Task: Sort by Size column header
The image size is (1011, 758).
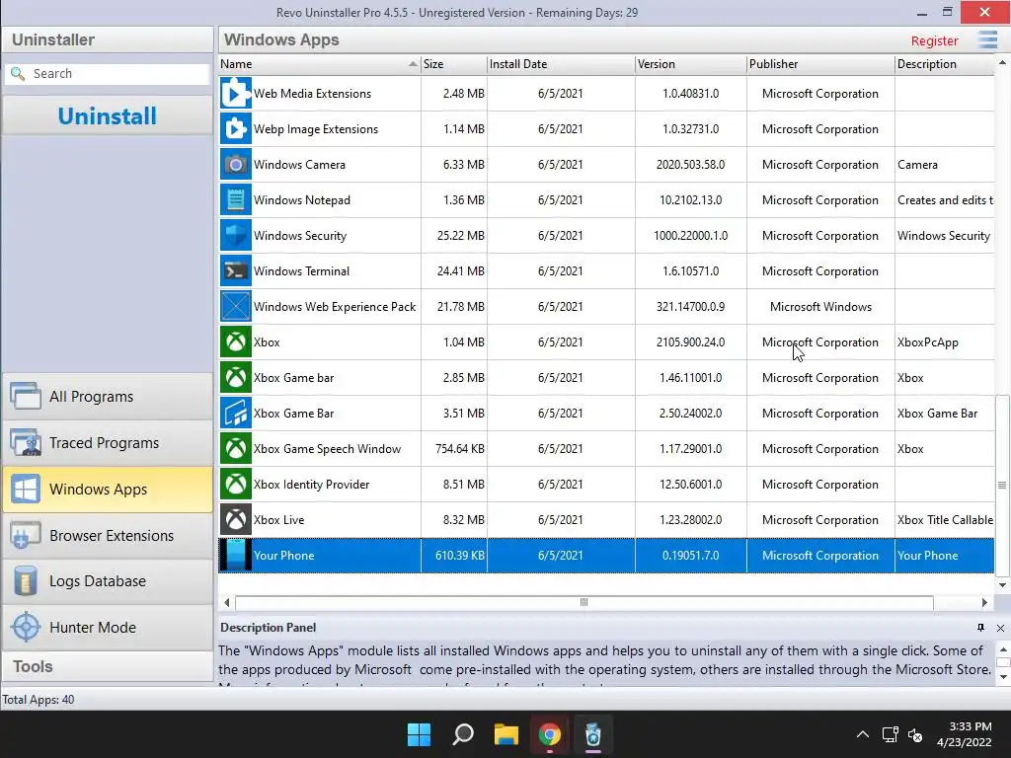Action: click(x=454, y=64)
